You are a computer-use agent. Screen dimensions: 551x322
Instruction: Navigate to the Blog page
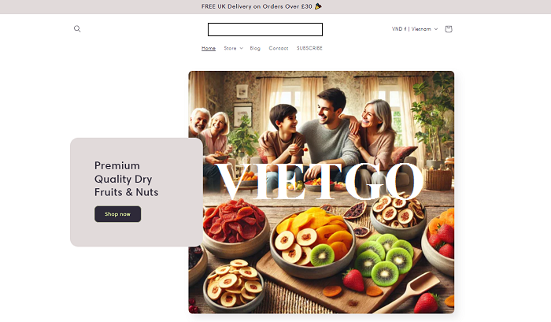(x=255, y=48)
